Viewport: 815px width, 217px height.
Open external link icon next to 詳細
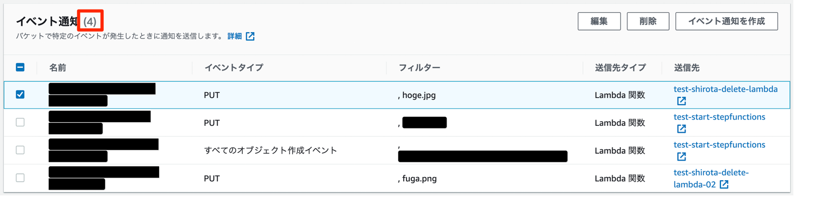(250, 36)
